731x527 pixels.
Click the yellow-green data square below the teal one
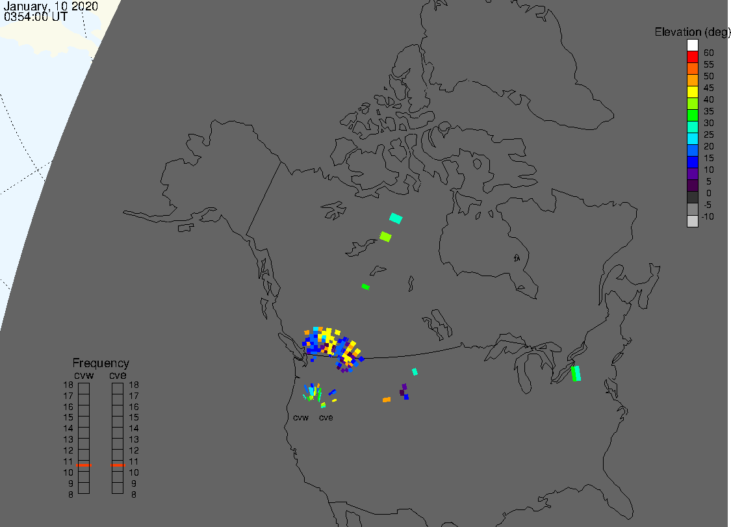385,237
